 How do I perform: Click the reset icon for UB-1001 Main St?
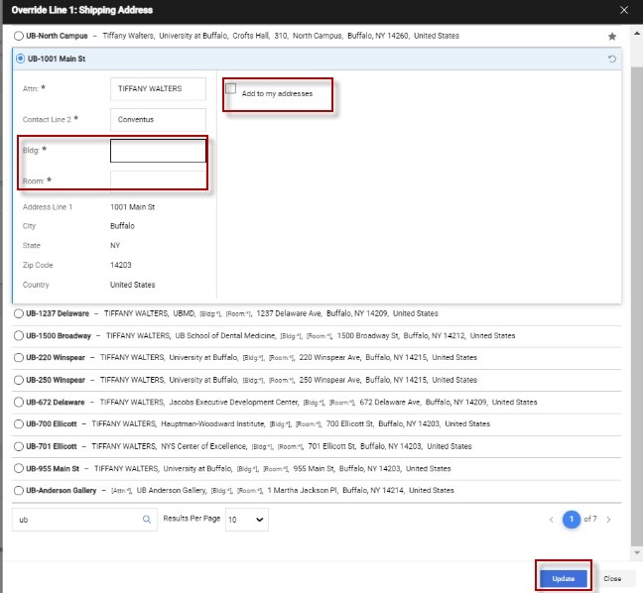point(612,59)
